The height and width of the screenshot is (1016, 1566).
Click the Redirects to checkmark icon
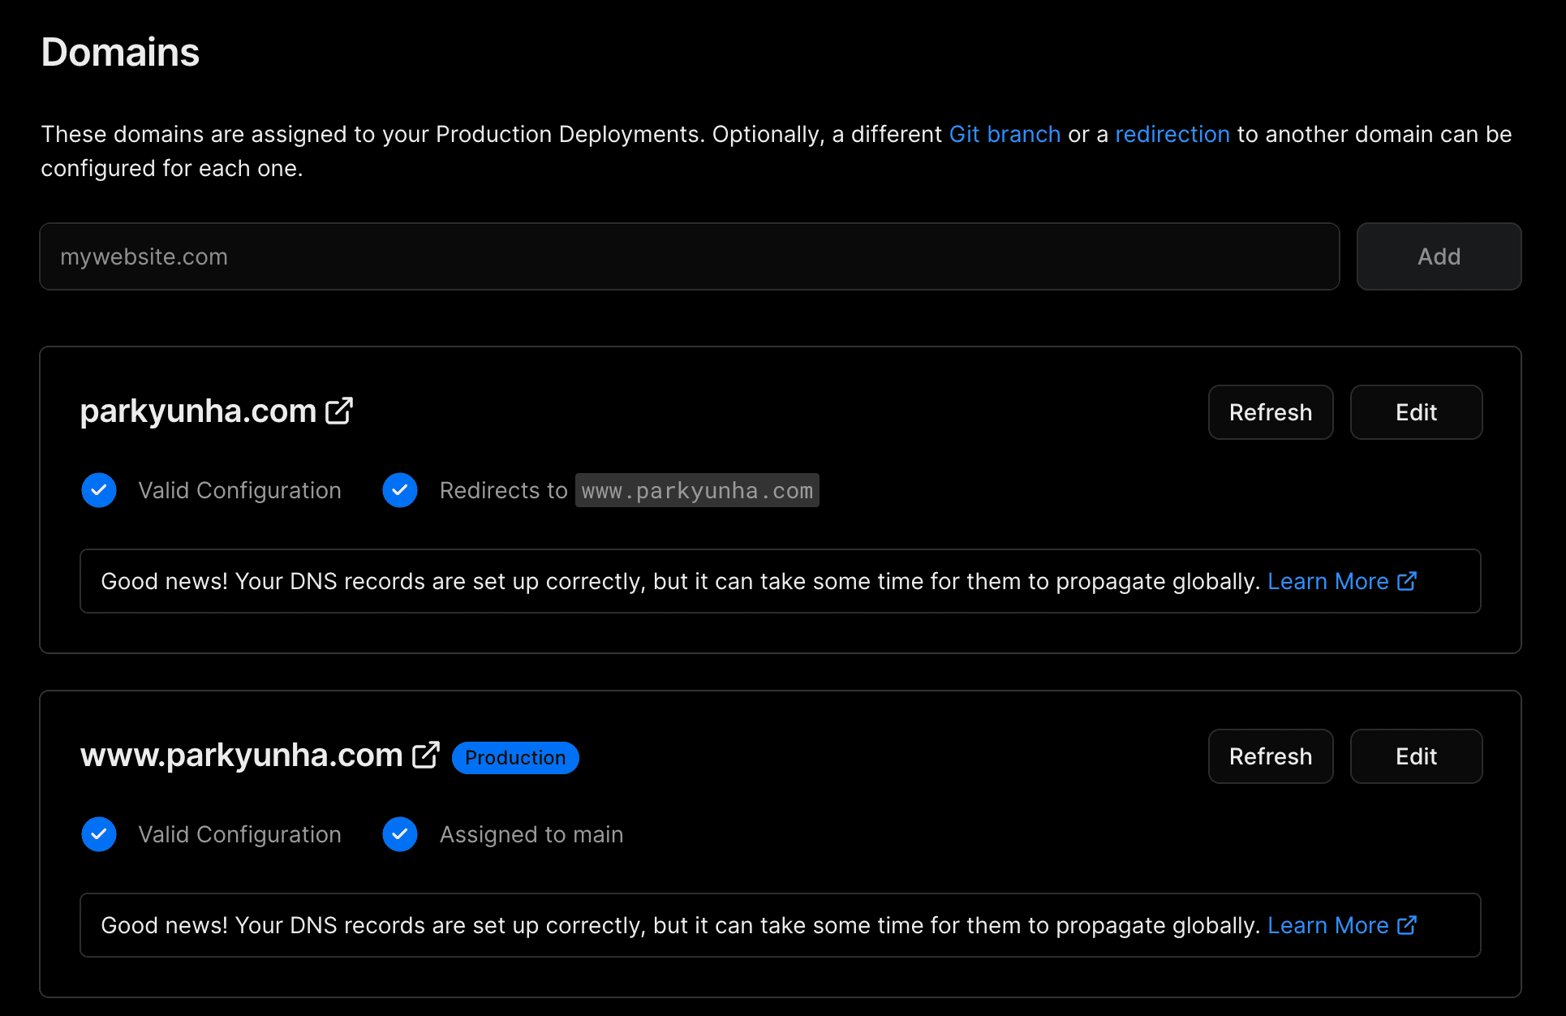click(400, 490)
